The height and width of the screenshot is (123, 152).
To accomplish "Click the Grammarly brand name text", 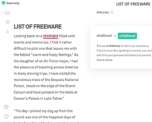I will (x=13, y=3).
